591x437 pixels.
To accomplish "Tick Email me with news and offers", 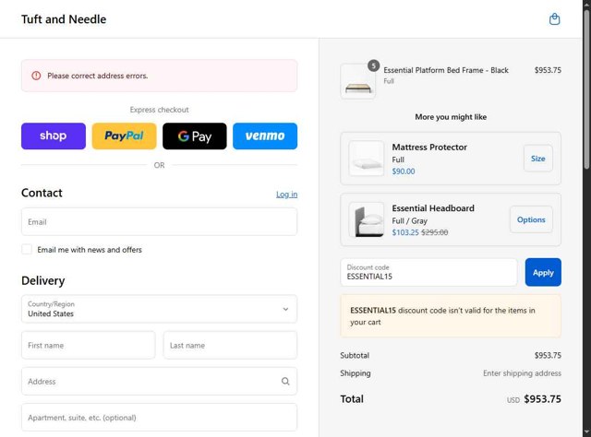I will click(27, 249).
